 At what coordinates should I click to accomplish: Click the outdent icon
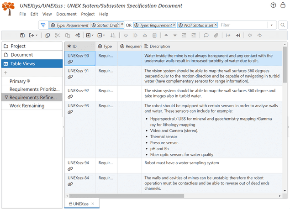click(x=184, y=35)
